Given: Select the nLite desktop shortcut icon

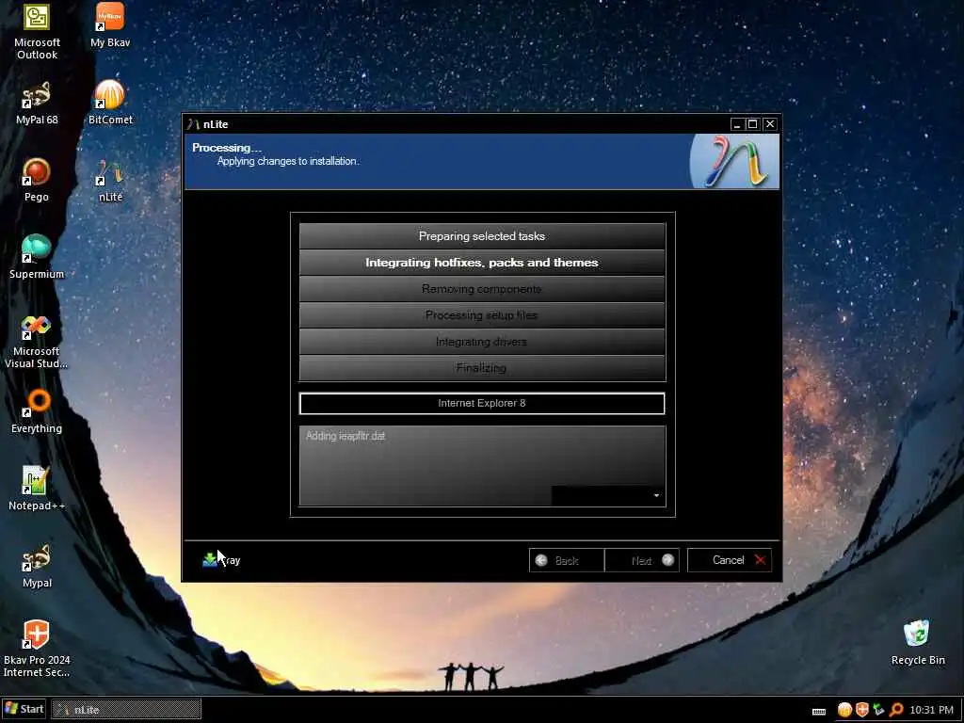Looking at the screenshot, I should pos(110,181).
